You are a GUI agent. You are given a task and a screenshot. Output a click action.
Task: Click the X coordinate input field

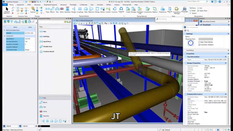tap(12, 126)
